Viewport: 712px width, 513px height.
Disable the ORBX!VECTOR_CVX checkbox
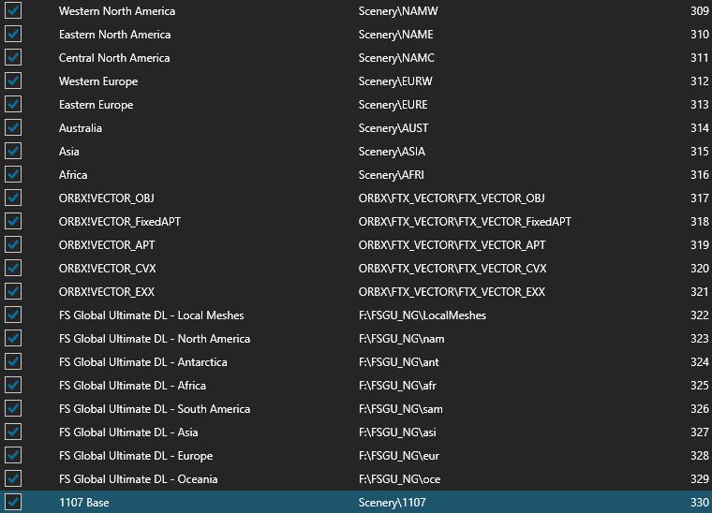coord(13,269)
